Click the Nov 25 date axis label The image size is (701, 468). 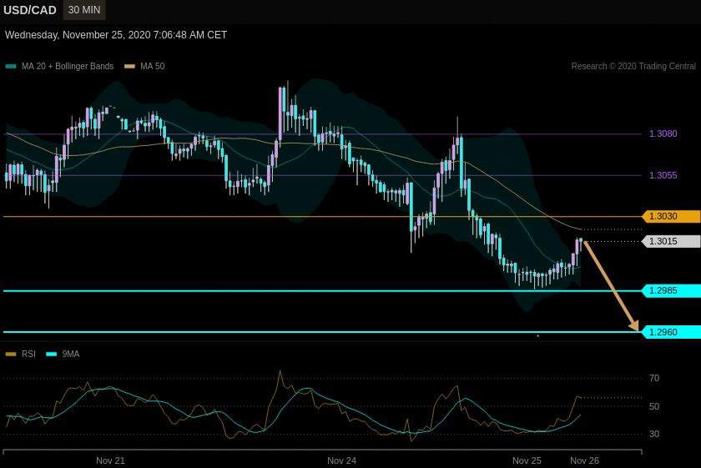[527, 460]
